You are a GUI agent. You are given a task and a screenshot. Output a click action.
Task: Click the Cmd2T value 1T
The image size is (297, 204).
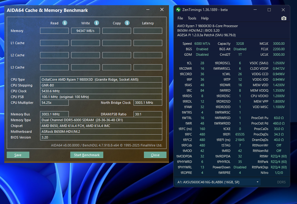[240, 55]
